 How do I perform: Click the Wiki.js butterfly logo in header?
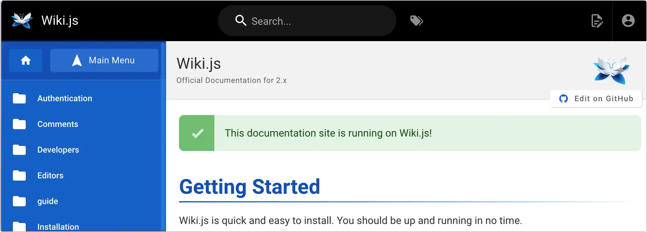coord(22,21)
